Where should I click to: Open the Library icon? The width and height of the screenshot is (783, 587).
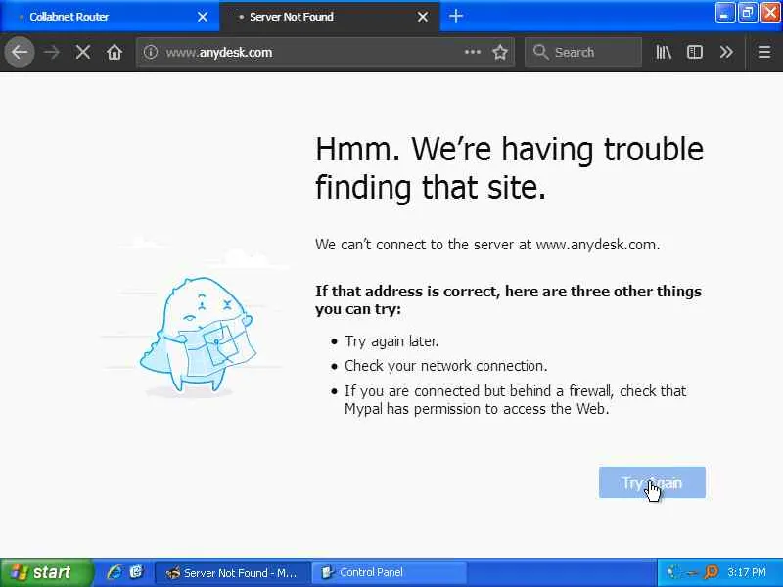click(x=664, y=52)
